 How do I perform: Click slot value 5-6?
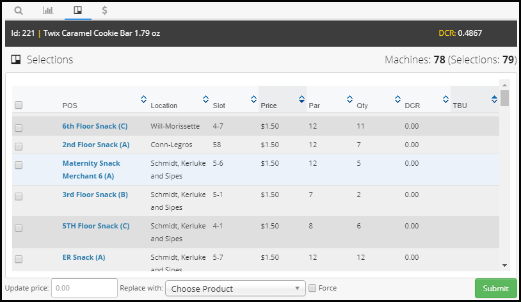(218, 163)
